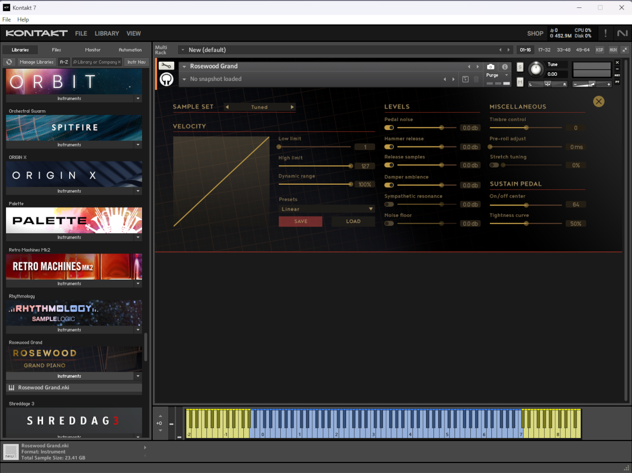Viewport: 632px width, 473px height.
Task: Close the settings panel with gold X
Action: pyautogui.click(x=599, y=102)
